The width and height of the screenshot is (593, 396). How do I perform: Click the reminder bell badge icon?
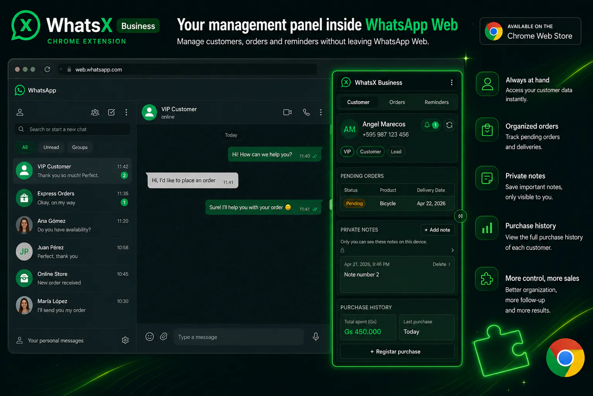click(x=430, y=125)
